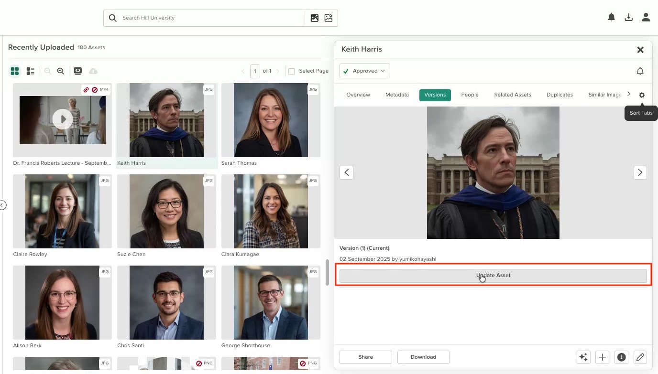658x374 pixels.
Task: Show next asset with right arrow
Action: 640,172
